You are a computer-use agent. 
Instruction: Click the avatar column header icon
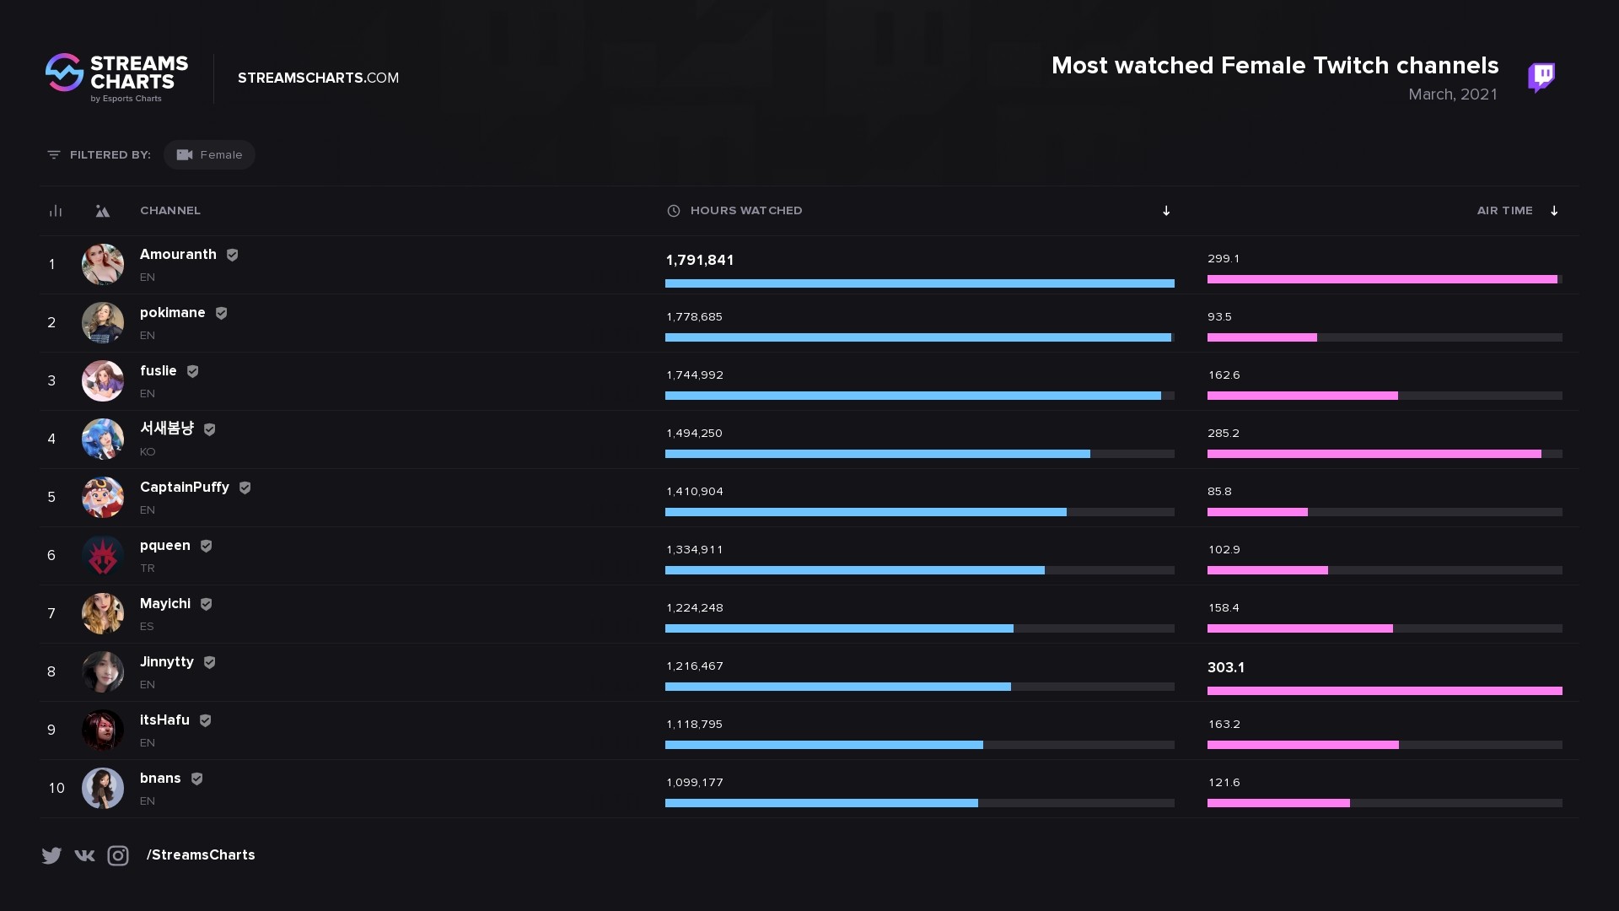click(x=102, y=211)
